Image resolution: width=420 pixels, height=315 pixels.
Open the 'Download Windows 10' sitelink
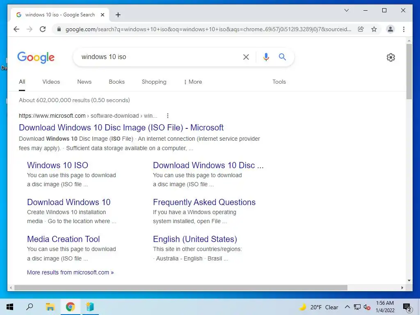(69, 202)
